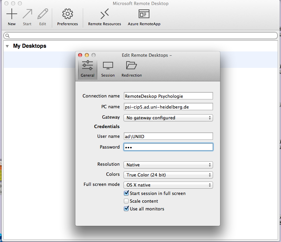The image size is (281, 242).
Task: Open the Full screen mode dropdown
Action: pyautogui.click(x=168, y=185)
